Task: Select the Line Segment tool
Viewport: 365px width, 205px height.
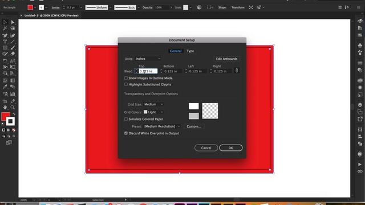Action: coord(13,42)
